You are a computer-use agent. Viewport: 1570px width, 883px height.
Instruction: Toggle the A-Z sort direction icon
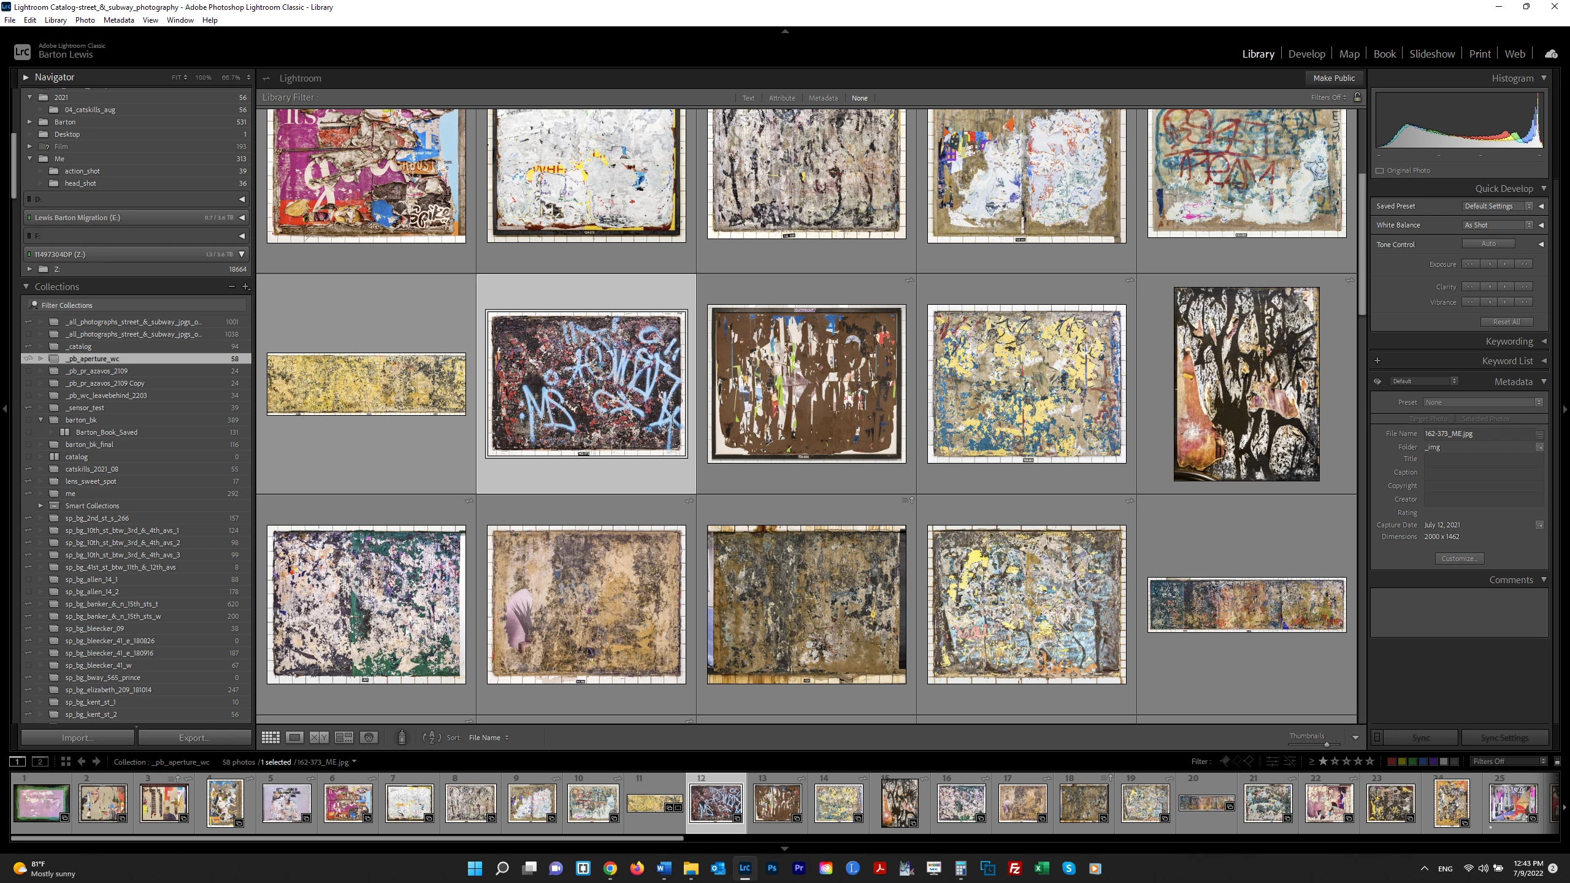pos(432,738)
